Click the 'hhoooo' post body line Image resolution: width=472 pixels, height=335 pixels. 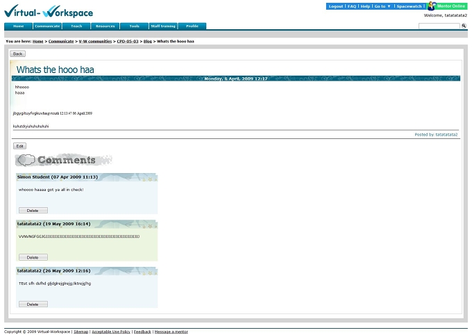[x=22, y=87]
